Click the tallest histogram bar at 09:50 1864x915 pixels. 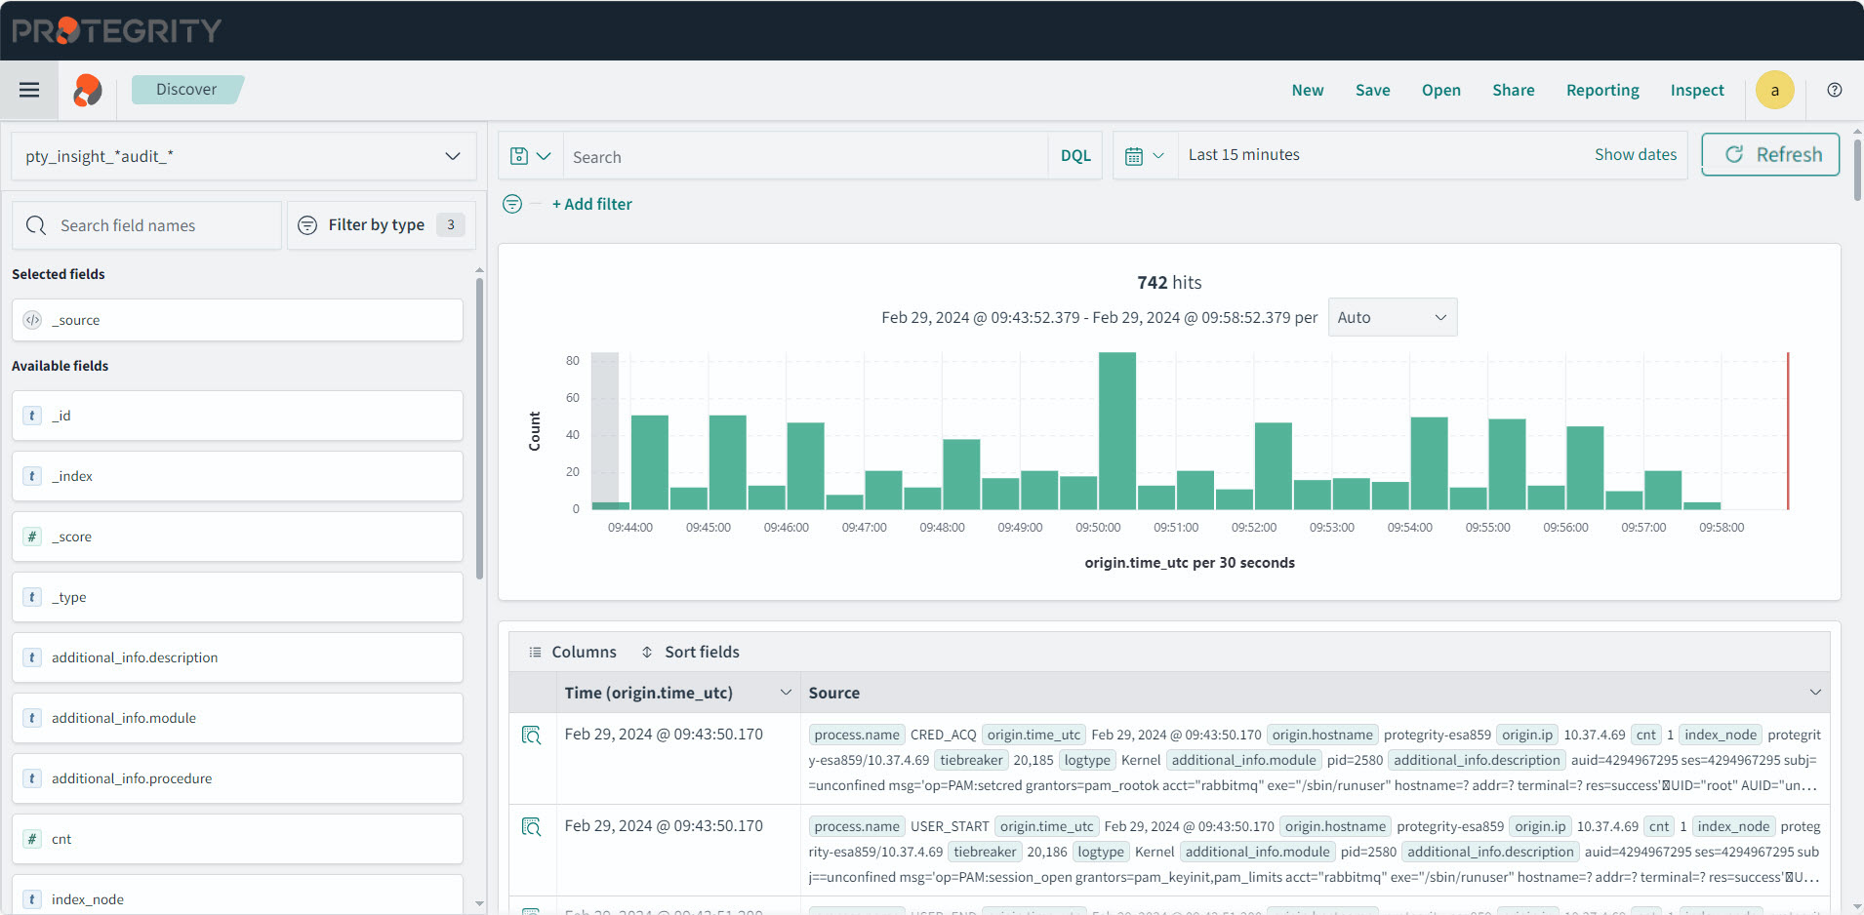[x=1116, y=430]
